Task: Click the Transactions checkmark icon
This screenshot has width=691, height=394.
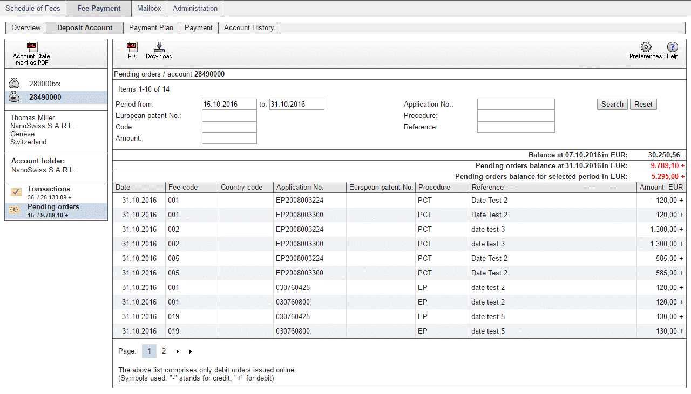Action: click(16, 192)
